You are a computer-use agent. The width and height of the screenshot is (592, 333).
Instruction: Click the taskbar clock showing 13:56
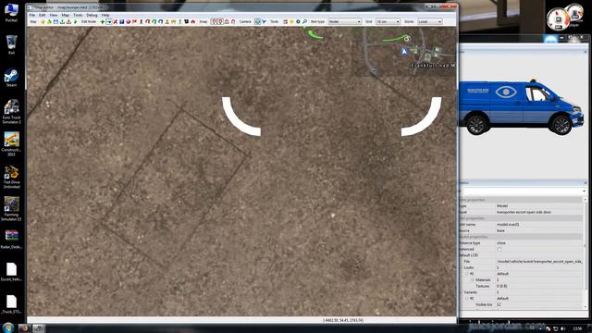pyautogui.click(x=577, y=328)
